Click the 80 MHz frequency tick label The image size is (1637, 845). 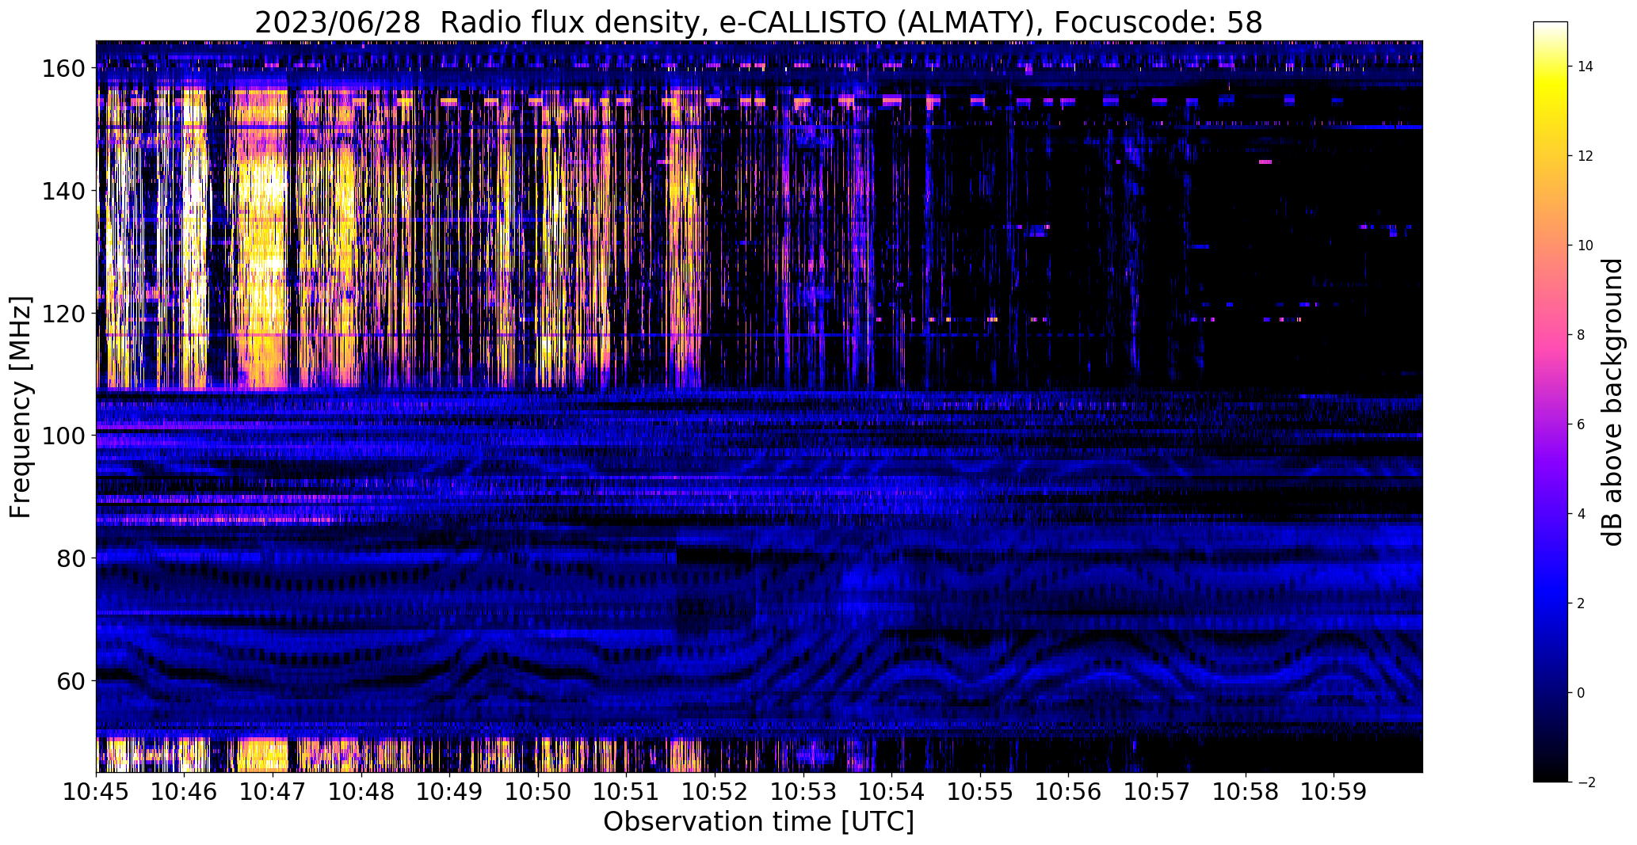click(70, 558)
